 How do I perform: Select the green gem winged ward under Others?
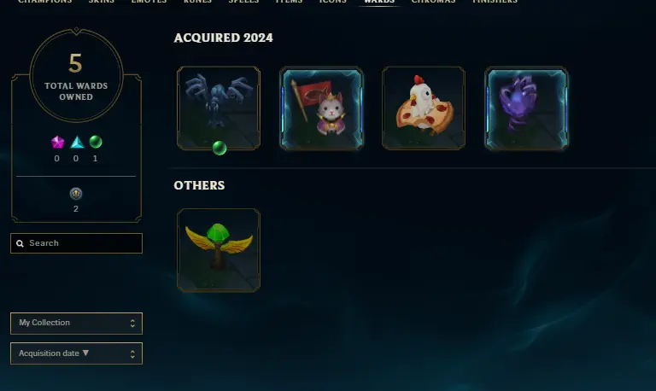point(219,250)
